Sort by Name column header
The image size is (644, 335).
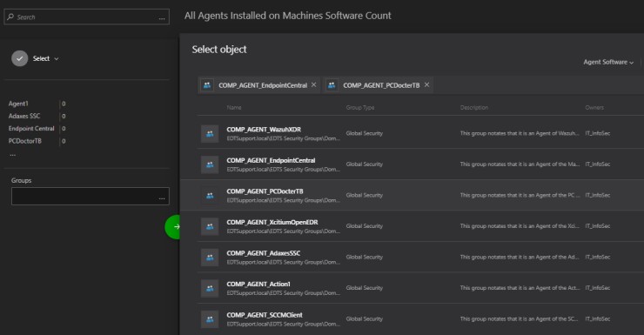click(234, 108)
